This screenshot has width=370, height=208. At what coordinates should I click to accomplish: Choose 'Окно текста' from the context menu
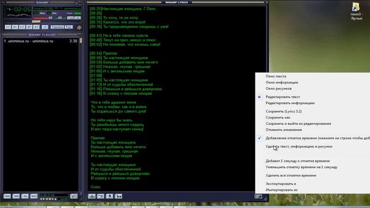point(276,76)
